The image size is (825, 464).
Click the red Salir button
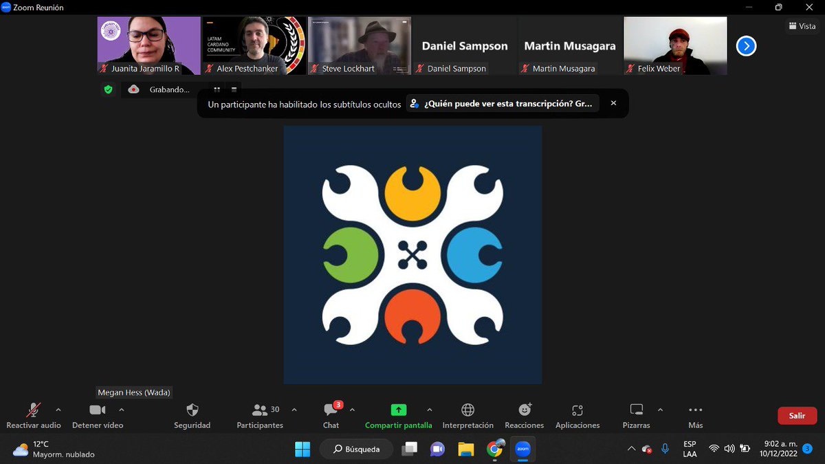click(797, 416)
